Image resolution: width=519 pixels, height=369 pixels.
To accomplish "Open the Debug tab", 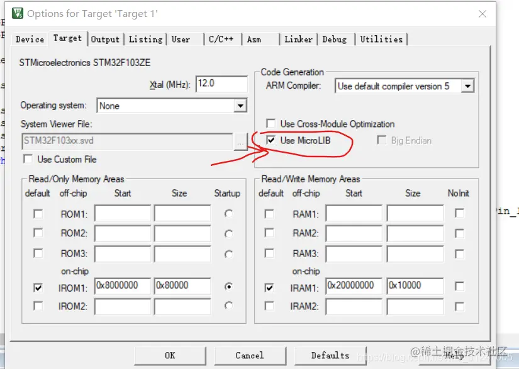I will pos(334,40).
